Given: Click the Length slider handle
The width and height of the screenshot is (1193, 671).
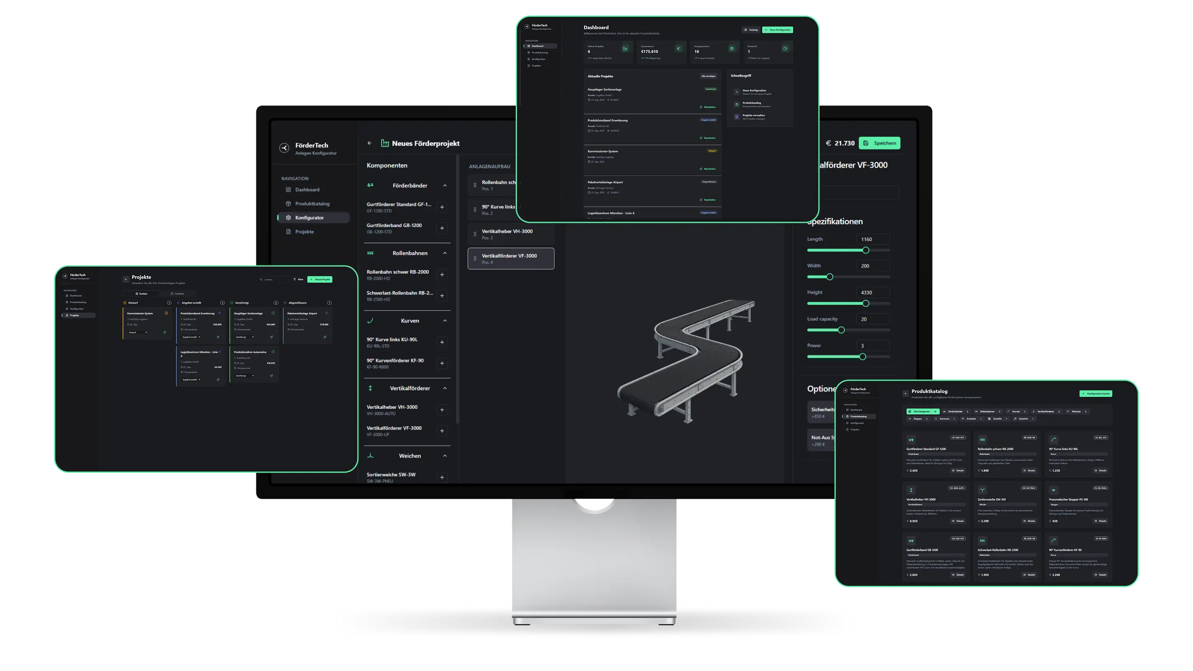Looking at the screenshot, I should click(x=866, y=250).
